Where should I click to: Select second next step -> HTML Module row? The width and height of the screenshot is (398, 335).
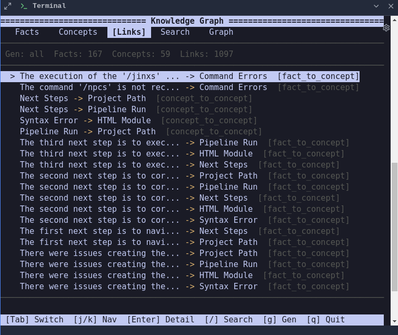point(182,209)
